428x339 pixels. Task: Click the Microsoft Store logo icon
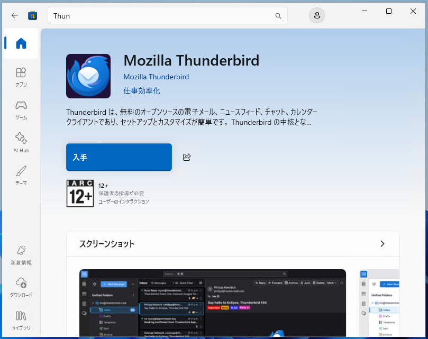pos(32,15)
